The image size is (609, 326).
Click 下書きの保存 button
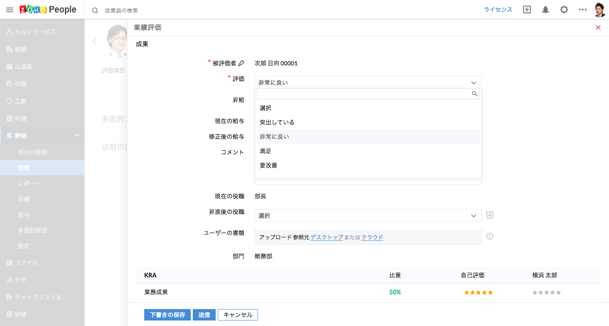167,315
